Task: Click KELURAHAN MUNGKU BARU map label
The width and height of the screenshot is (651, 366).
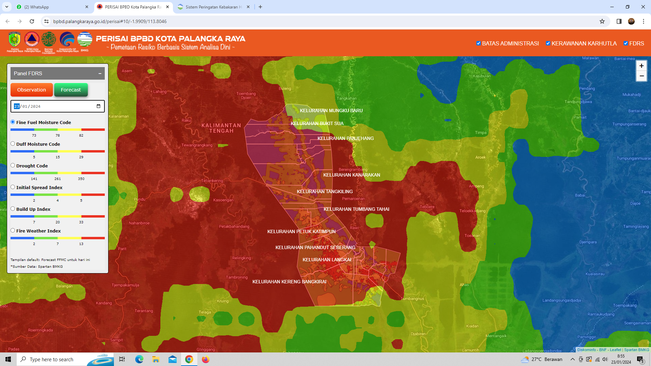Action: [x=331, y=110]
